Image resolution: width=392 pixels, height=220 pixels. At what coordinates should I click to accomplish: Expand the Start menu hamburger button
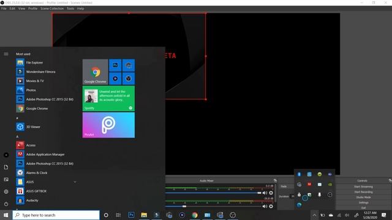6,54
